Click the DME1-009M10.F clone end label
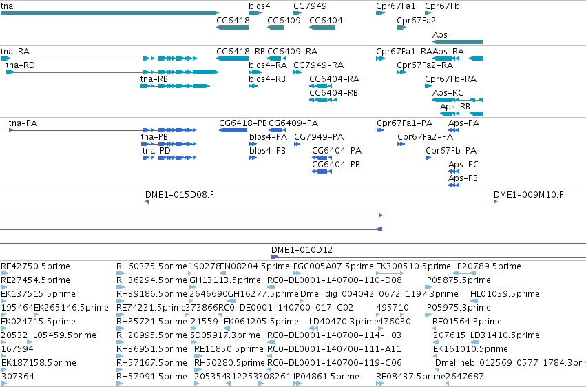The width and height of the screenshot is (586, 387). click(528, 195)
